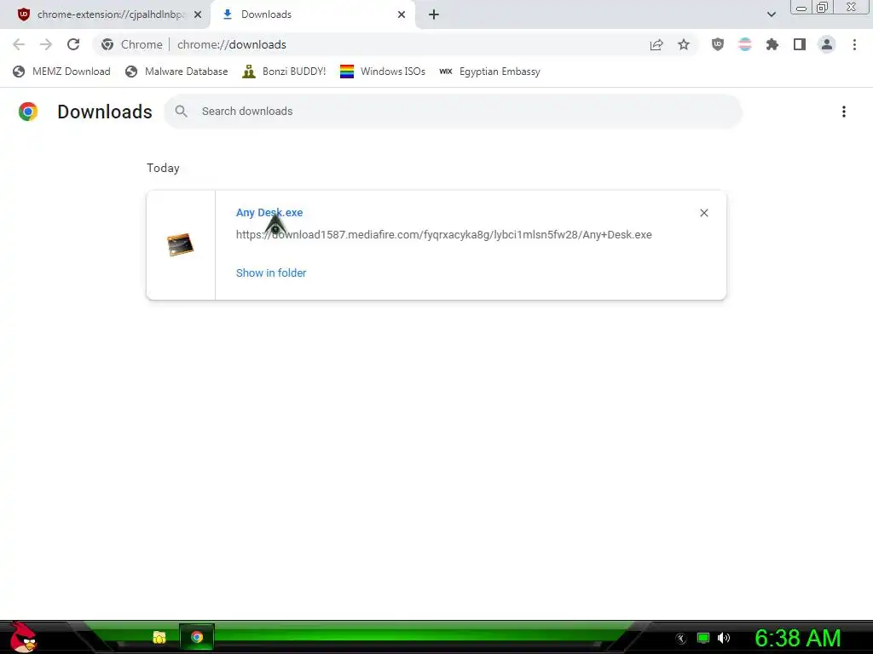Go back using the back arrow
This screenshot has width=873, height=654.
(x=19, y=44)
